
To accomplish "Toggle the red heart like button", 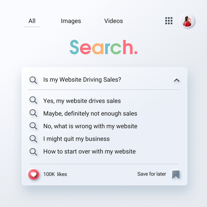I will coord(34,174).
